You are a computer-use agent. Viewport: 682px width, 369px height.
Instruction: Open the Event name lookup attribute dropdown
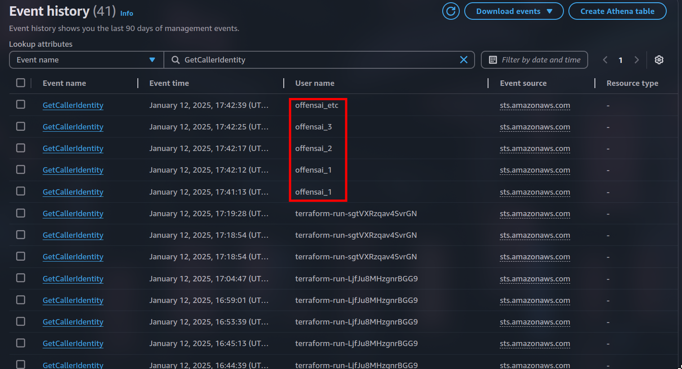pos(86,59)
